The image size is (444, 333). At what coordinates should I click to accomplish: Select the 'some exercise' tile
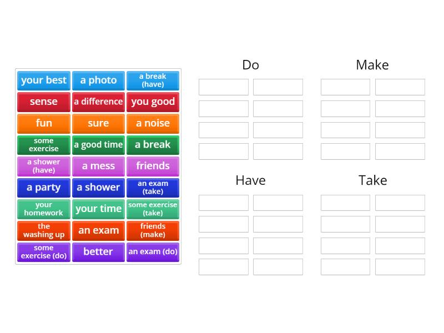pos(43,144)
